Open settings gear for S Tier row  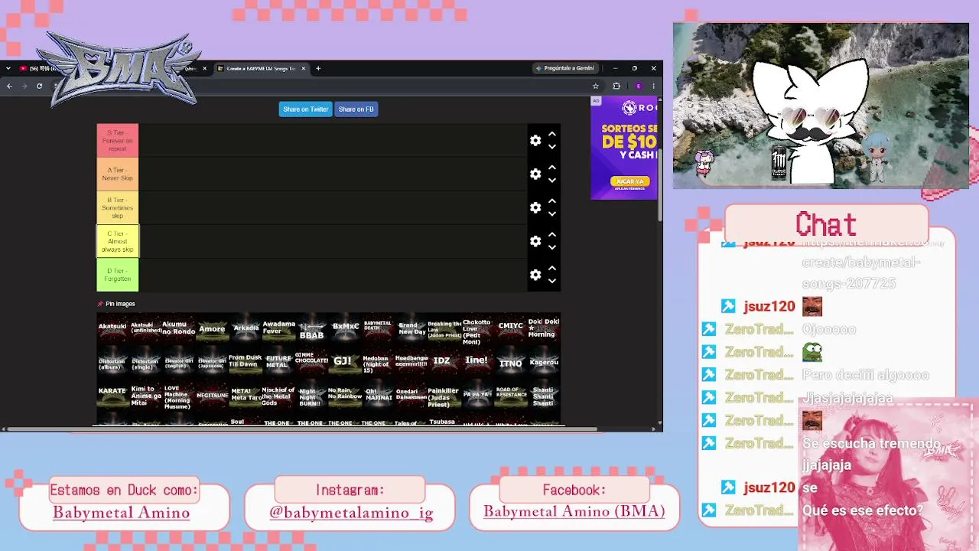click(x=535, y=140)
